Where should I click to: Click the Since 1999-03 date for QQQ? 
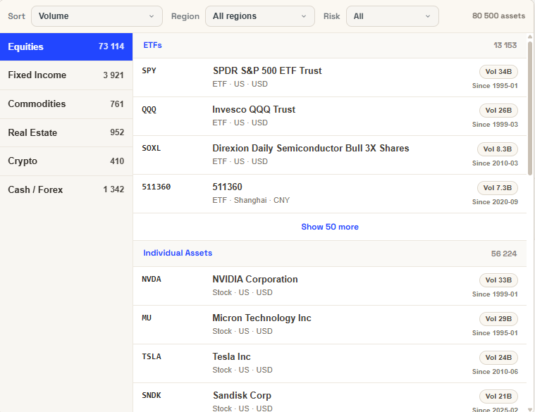495,125
